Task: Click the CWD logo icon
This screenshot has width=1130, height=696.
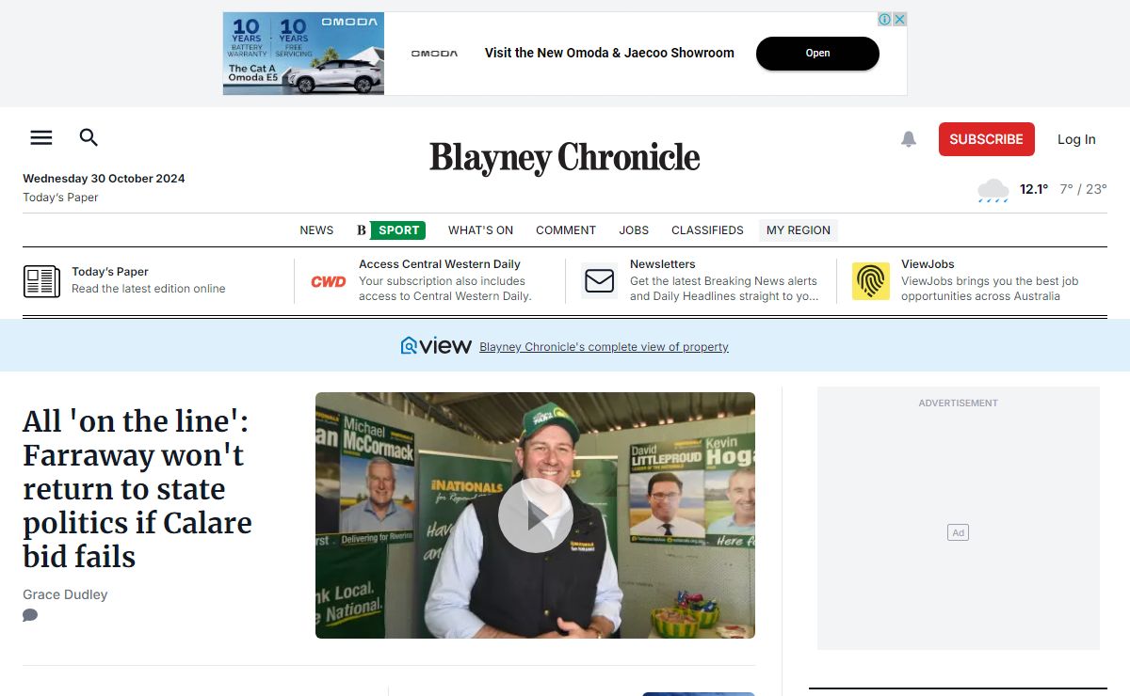Action: click(x=329, y=281)
